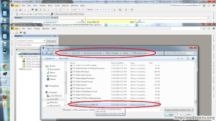Click Save icon in back Altium window
Viewport: 216px width, 121px height.
pos(20,10)
